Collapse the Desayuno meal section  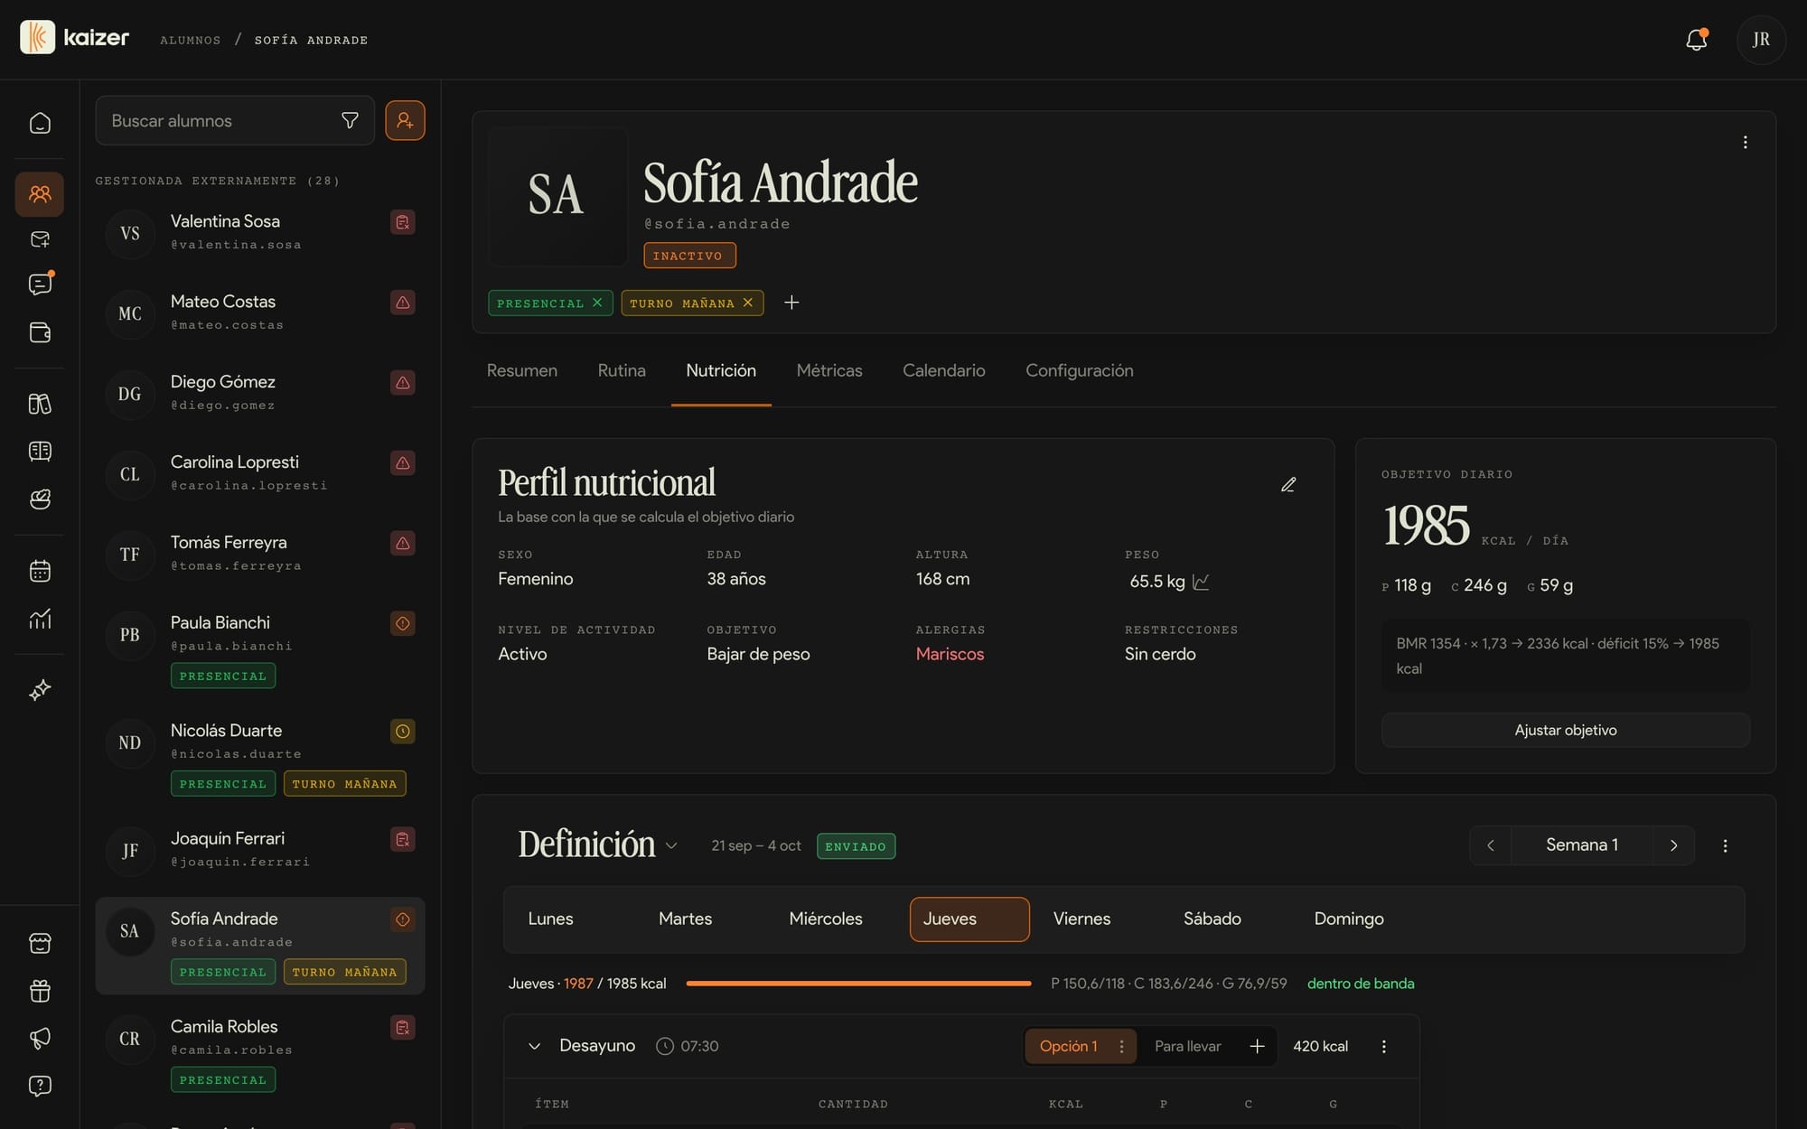tap(534, 1046)
